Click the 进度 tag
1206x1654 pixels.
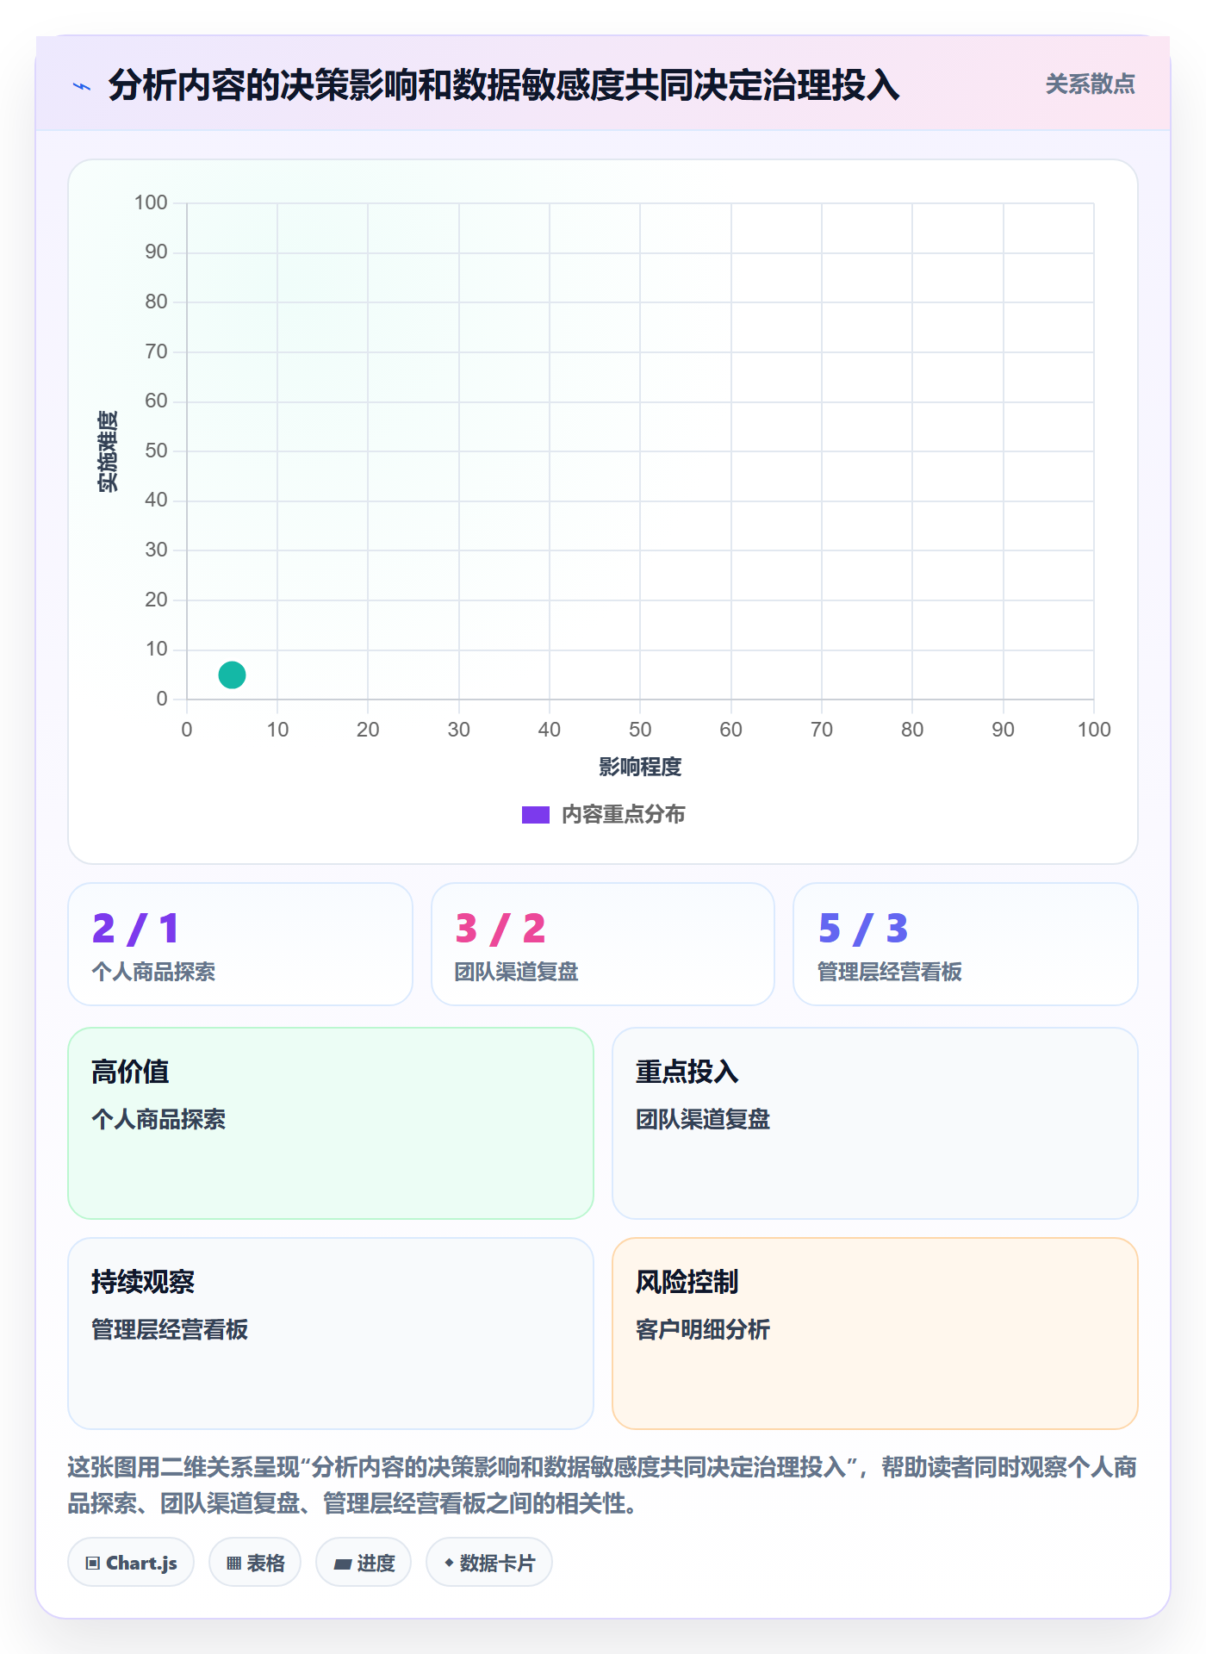364,1563
